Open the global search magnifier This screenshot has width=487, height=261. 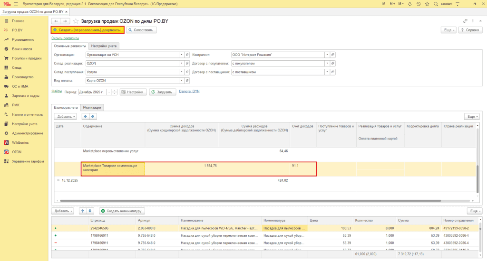436,4
